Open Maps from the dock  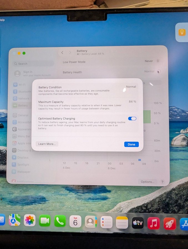coord(14,220)
